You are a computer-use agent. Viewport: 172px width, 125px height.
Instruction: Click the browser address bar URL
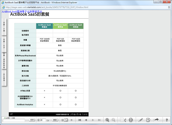(x=47, y=7)
